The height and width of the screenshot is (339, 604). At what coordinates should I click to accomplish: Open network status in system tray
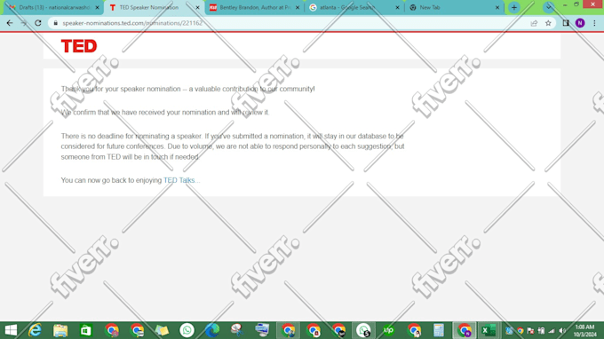[x=552, y=330]
